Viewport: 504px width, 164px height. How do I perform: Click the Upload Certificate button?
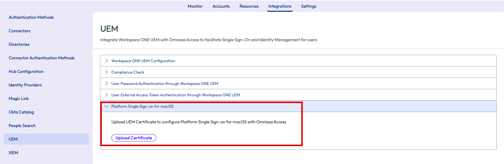[134, 138]
